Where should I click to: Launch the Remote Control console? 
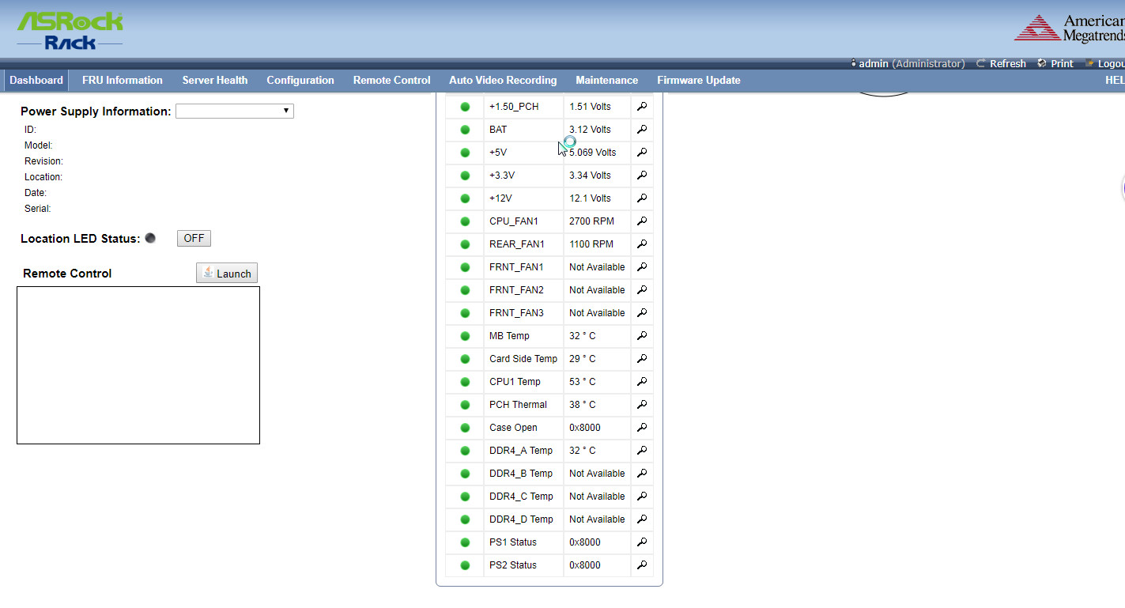click(227, 274)
